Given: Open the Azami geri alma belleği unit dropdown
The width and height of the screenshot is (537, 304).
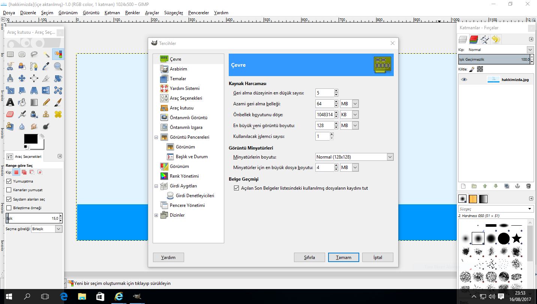Looking at the screenshot, I should pyautogui.click(x=349, y=104).
